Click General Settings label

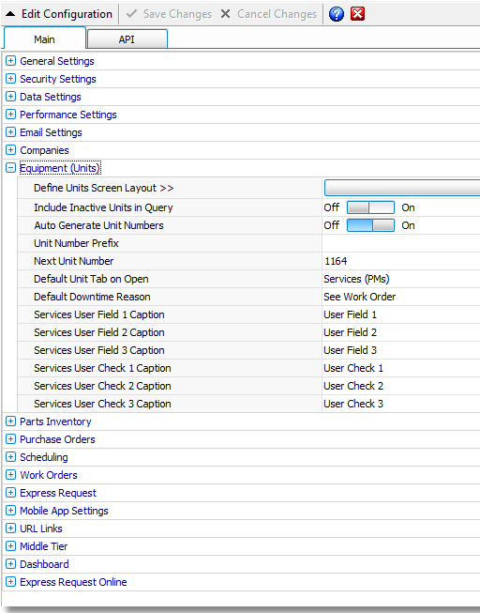57,61
